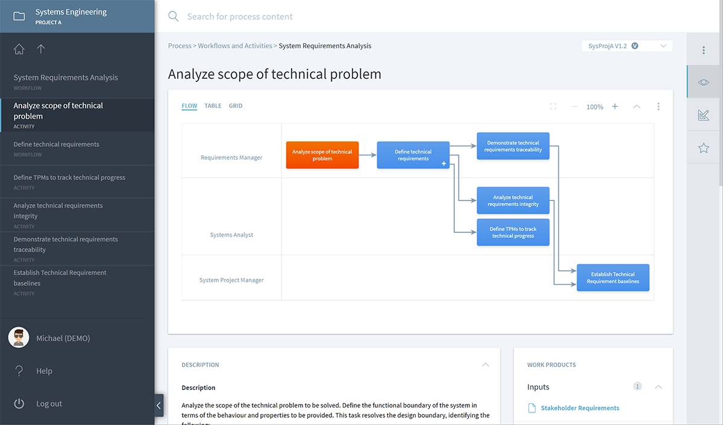The image size is (723, 425).
Task: Collapse the left sidebar with the chevron toggle
Action: (x=158, y=405)
